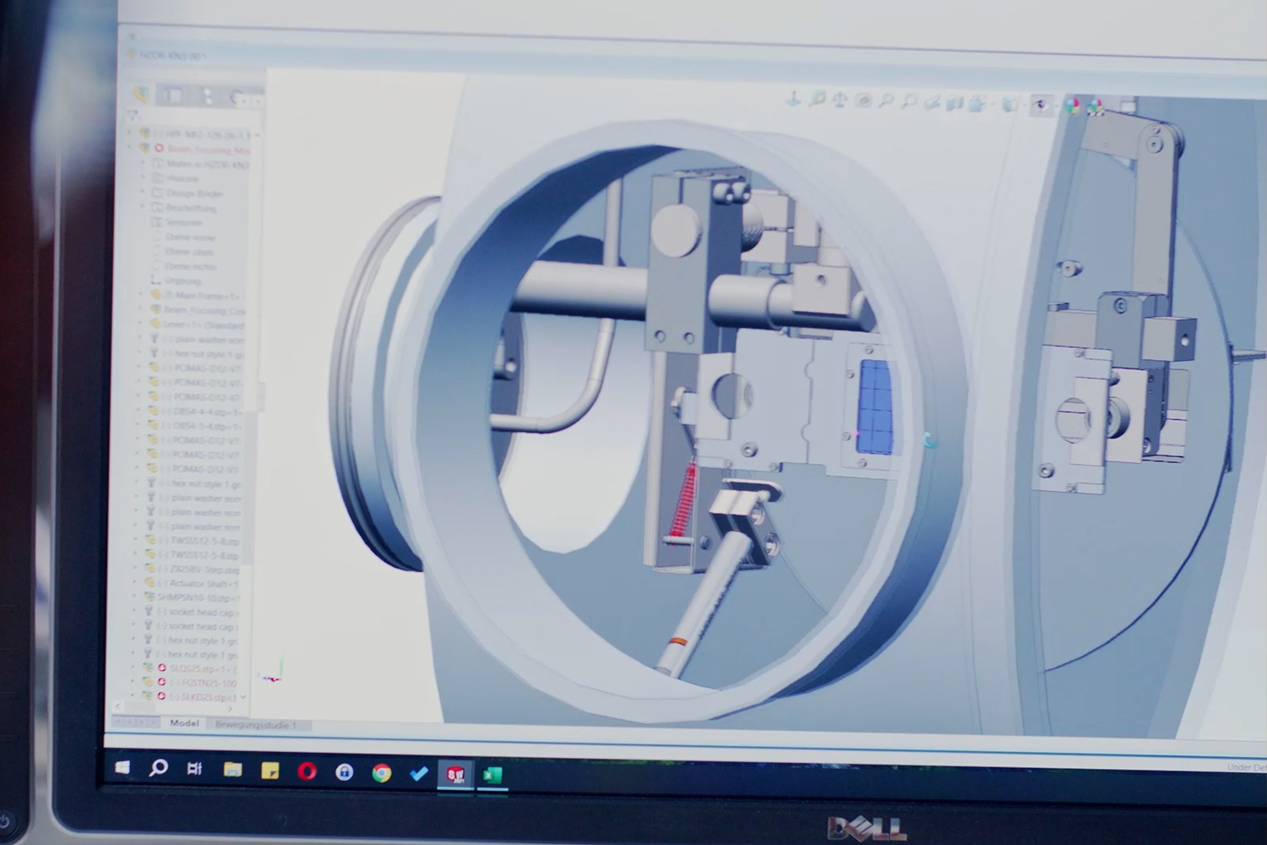Open the FeatureManager design tree tab
This screenshot has width=1267, height=845.
pyautogui.click(x=143, y=95)
